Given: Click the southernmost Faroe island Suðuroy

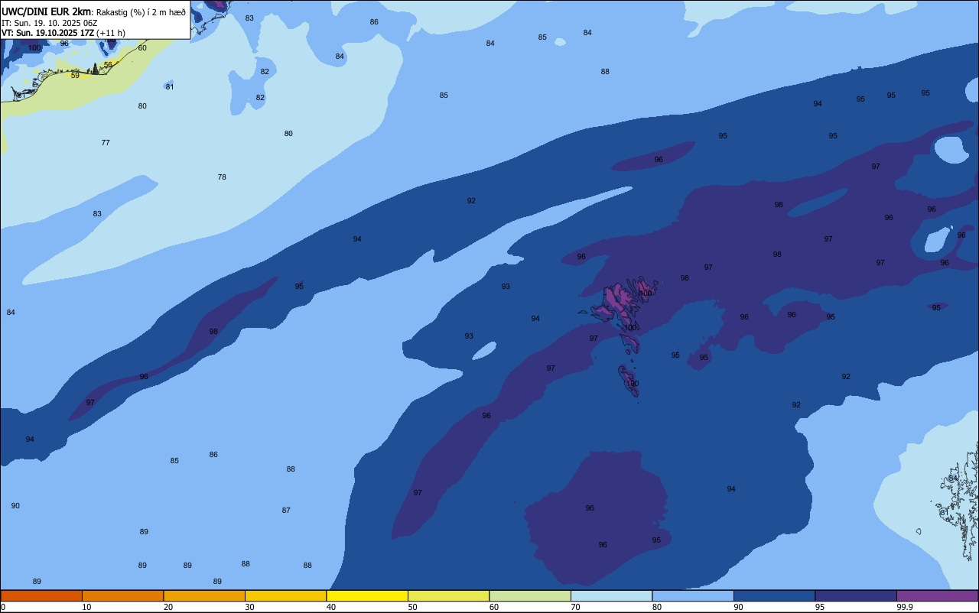Looking at the screenshot, I should click(x=630, y=381).
